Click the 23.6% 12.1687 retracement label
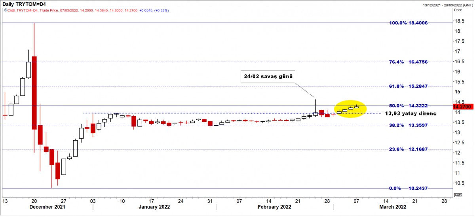This screenshot has width=475, height=217. coord(408,149)
